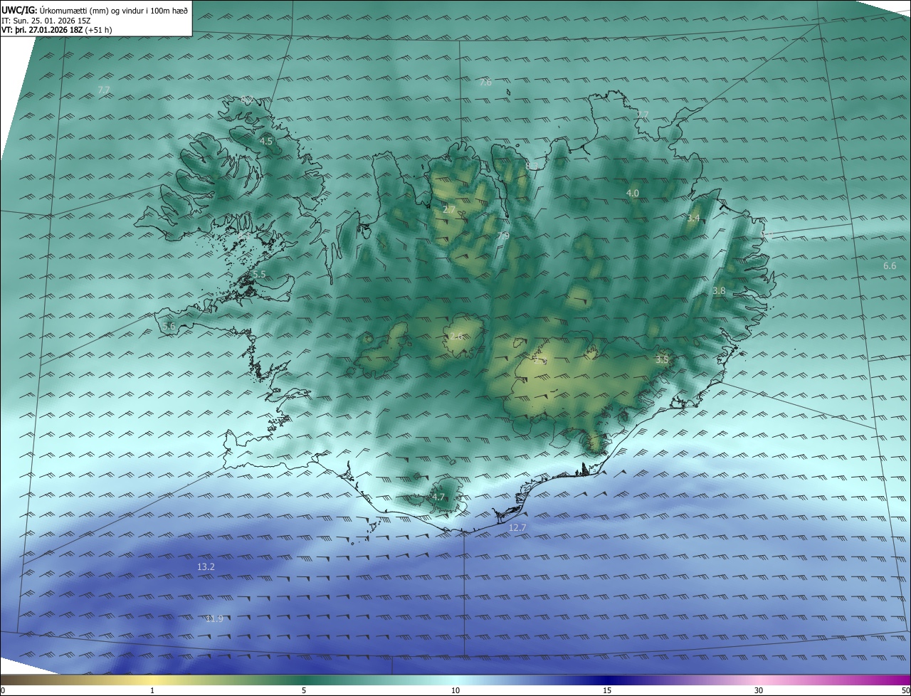Click the 7.6 value label north of Iceland
This screenshot has width=911, height=696.
[485, 83]
